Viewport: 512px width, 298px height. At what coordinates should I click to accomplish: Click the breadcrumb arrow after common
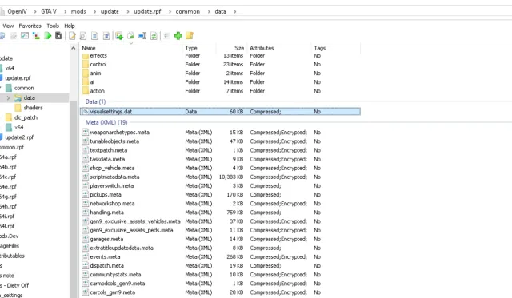209,11
